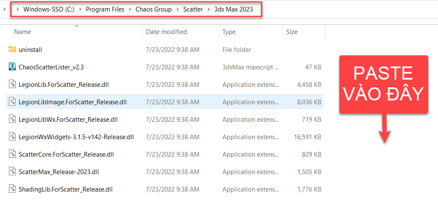Select the ChaosScatterLister_v2.3 maxscript icon
This screenshot has width=438, height=209.
pos(12,67)
